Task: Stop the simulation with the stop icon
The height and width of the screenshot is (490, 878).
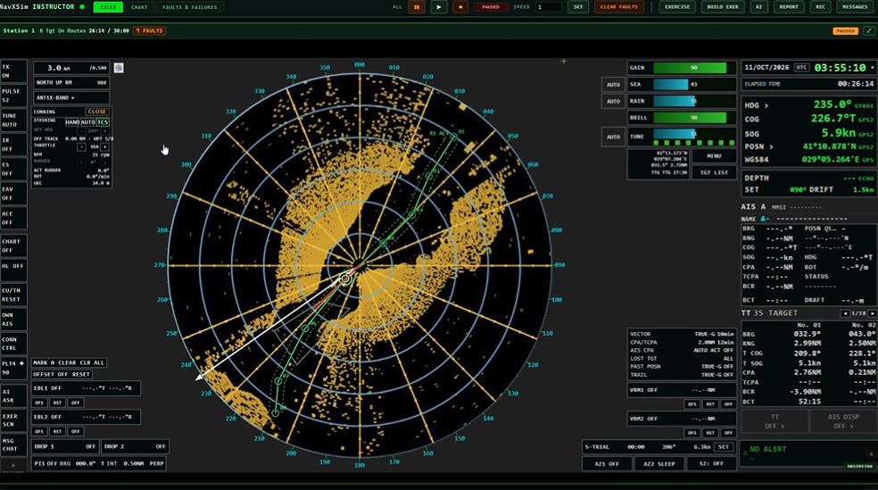Action: click(460, 7)
